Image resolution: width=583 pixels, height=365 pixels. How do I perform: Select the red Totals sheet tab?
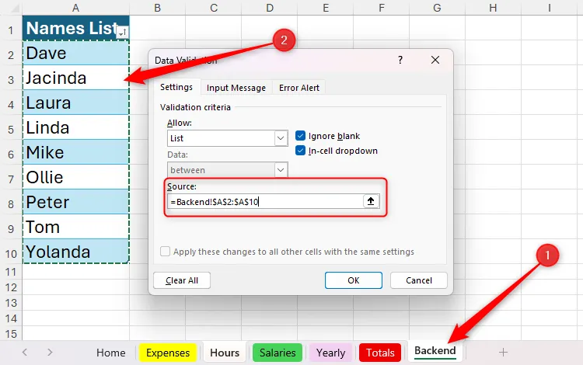click(380, 353)
